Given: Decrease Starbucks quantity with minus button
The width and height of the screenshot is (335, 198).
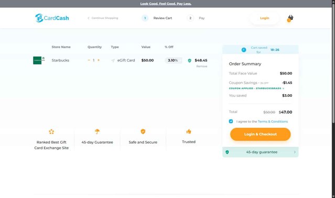Looking at the screenshot, I should click(89, 60).
